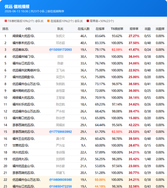
Task: Click the 46人 online count cell
Action: (83, 36)
